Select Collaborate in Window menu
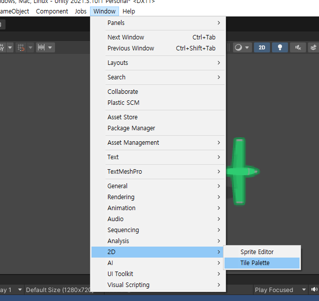Image resolution: width=319 pixels, height=301 pixels. click(158, 92)
